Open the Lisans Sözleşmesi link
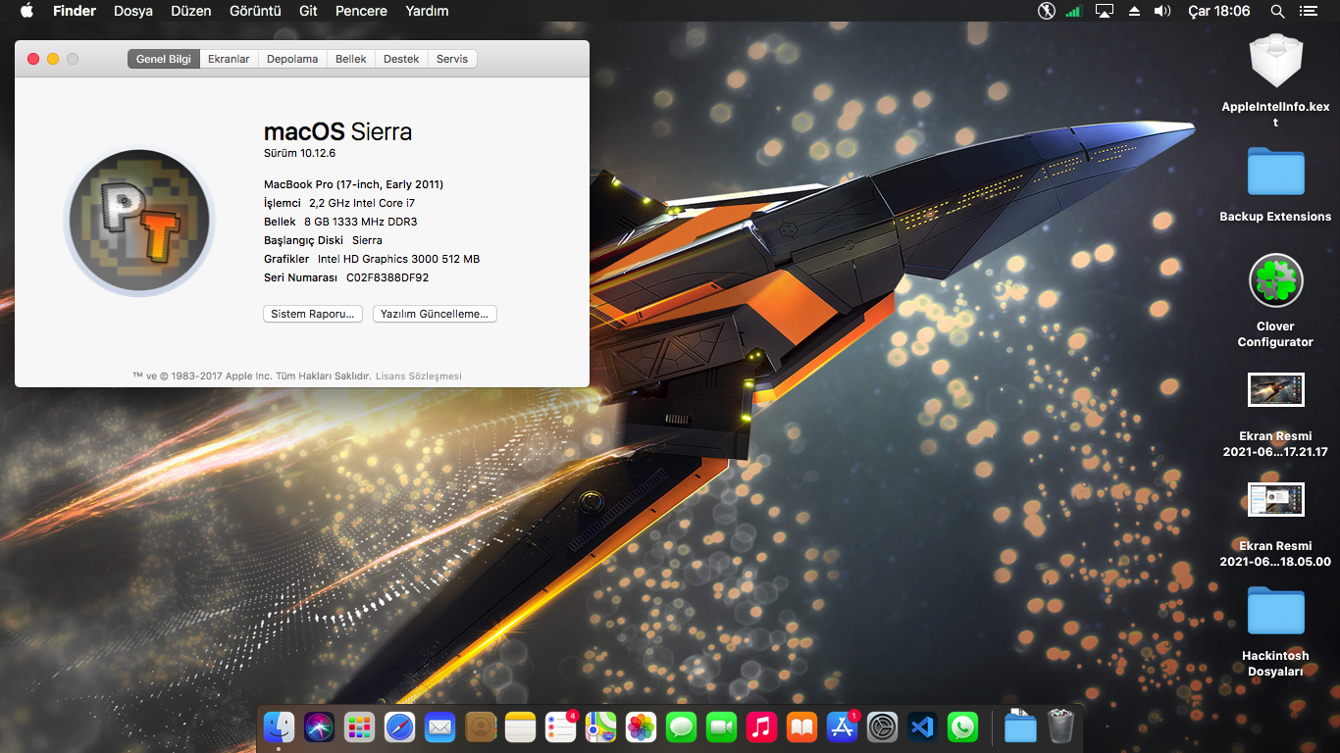Viewport: 1340px width, 753px height. (419, 376)
